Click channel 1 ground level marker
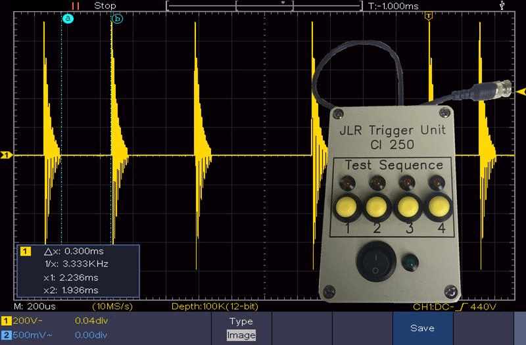Viewport: 526px width, 345px height. point(7,155)
